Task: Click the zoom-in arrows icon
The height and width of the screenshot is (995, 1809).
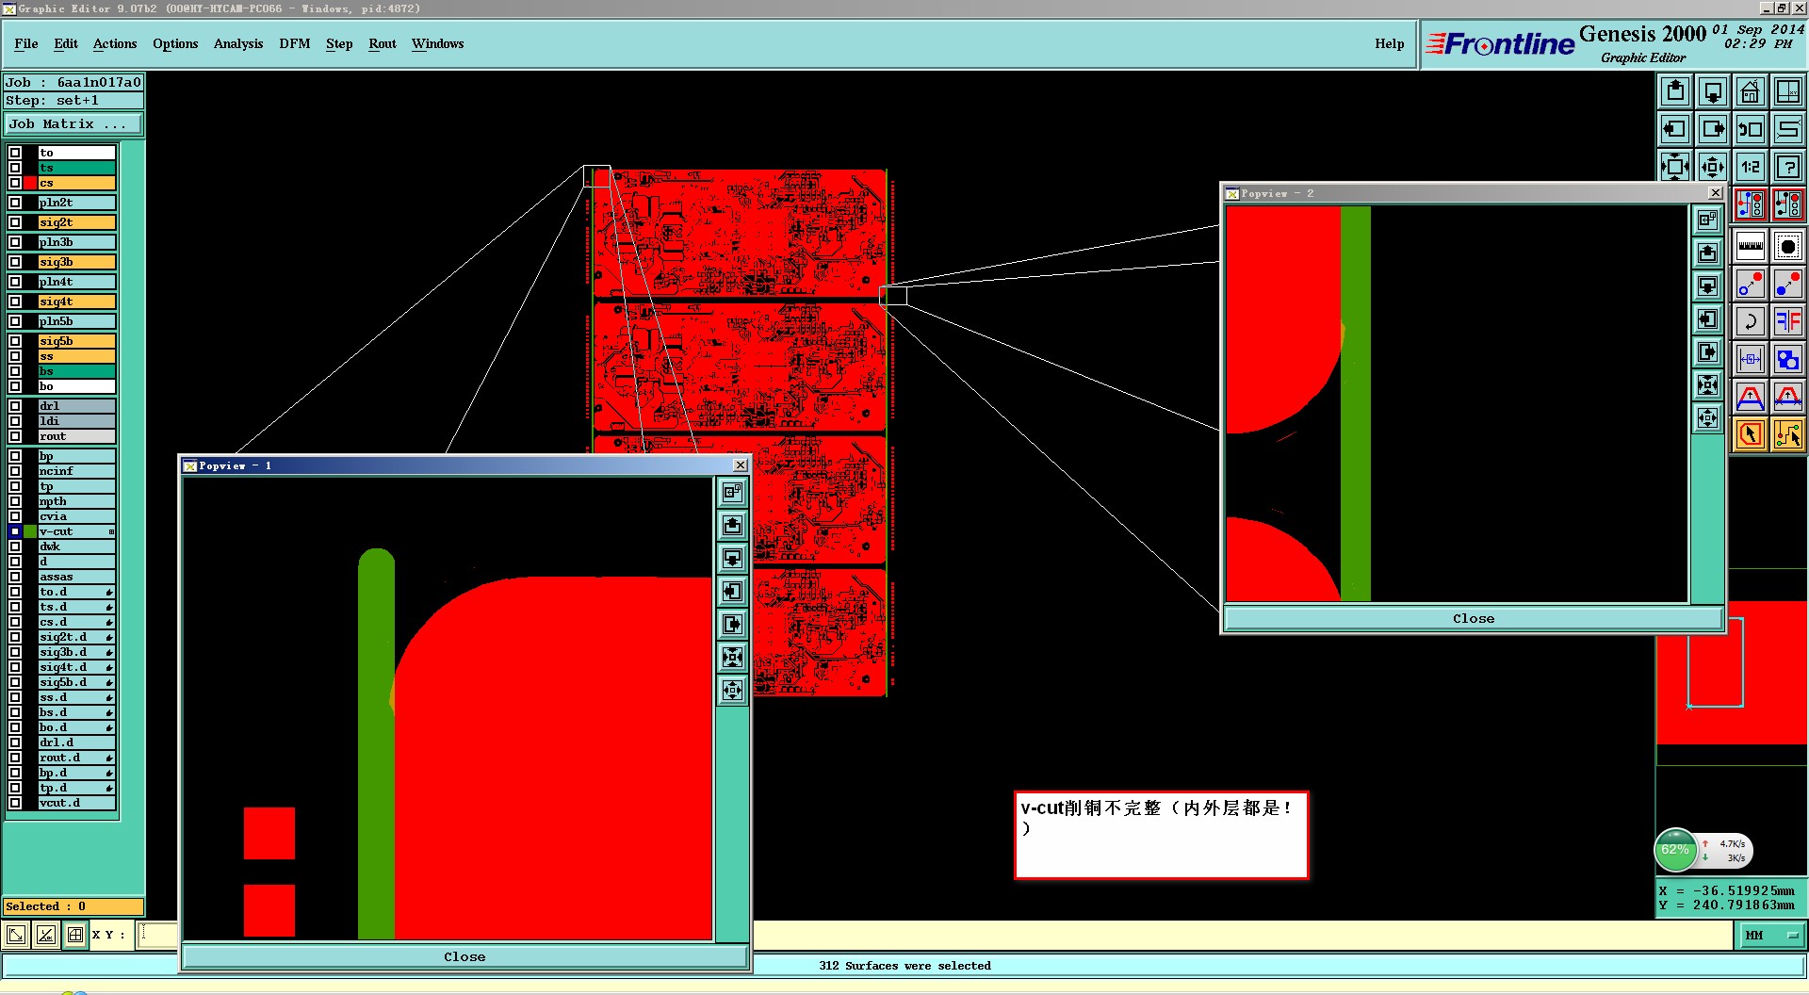Action: [x=1675, y=167]
